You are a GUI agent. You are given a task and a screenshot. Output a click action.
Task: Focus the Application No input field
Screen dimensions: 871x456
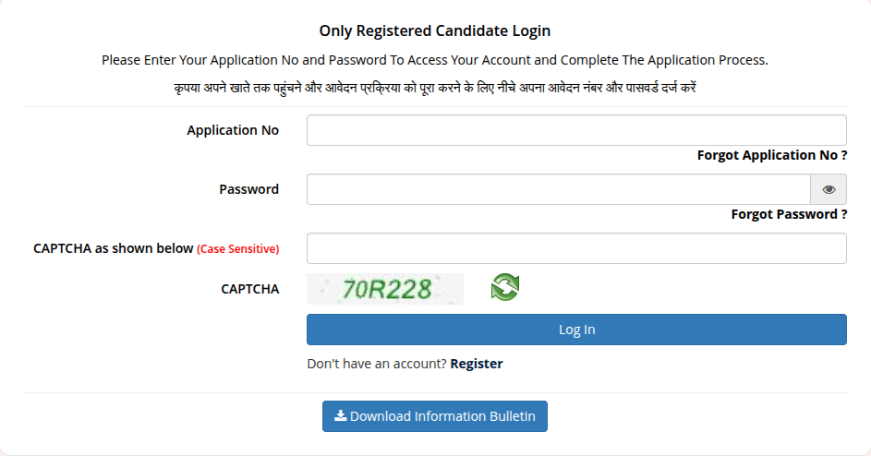[x=576, y=130]
